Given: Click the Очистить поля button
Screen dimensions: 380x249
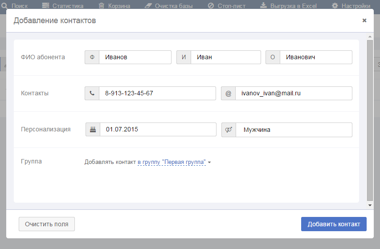Looking at the screenshot, I should tap(47, 224).
